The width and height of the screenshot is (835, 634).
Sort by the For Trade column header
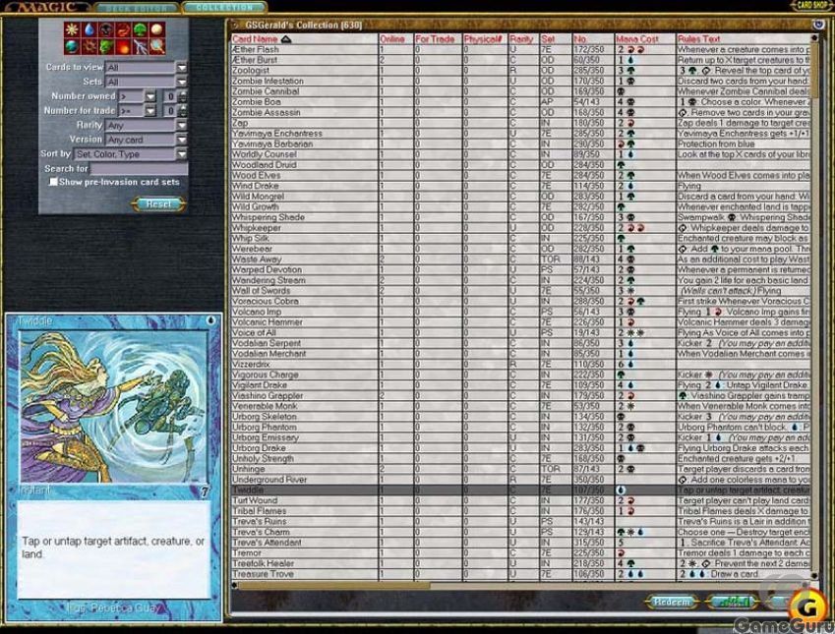(435, 39)
